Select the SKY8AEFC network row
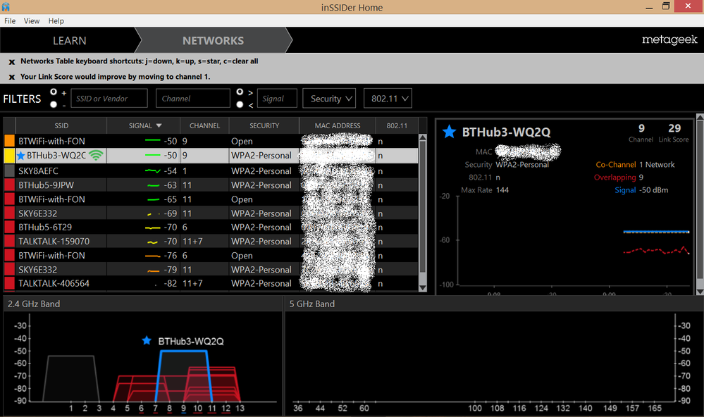This screenshot has width=704, height=417. pos(211,170)
